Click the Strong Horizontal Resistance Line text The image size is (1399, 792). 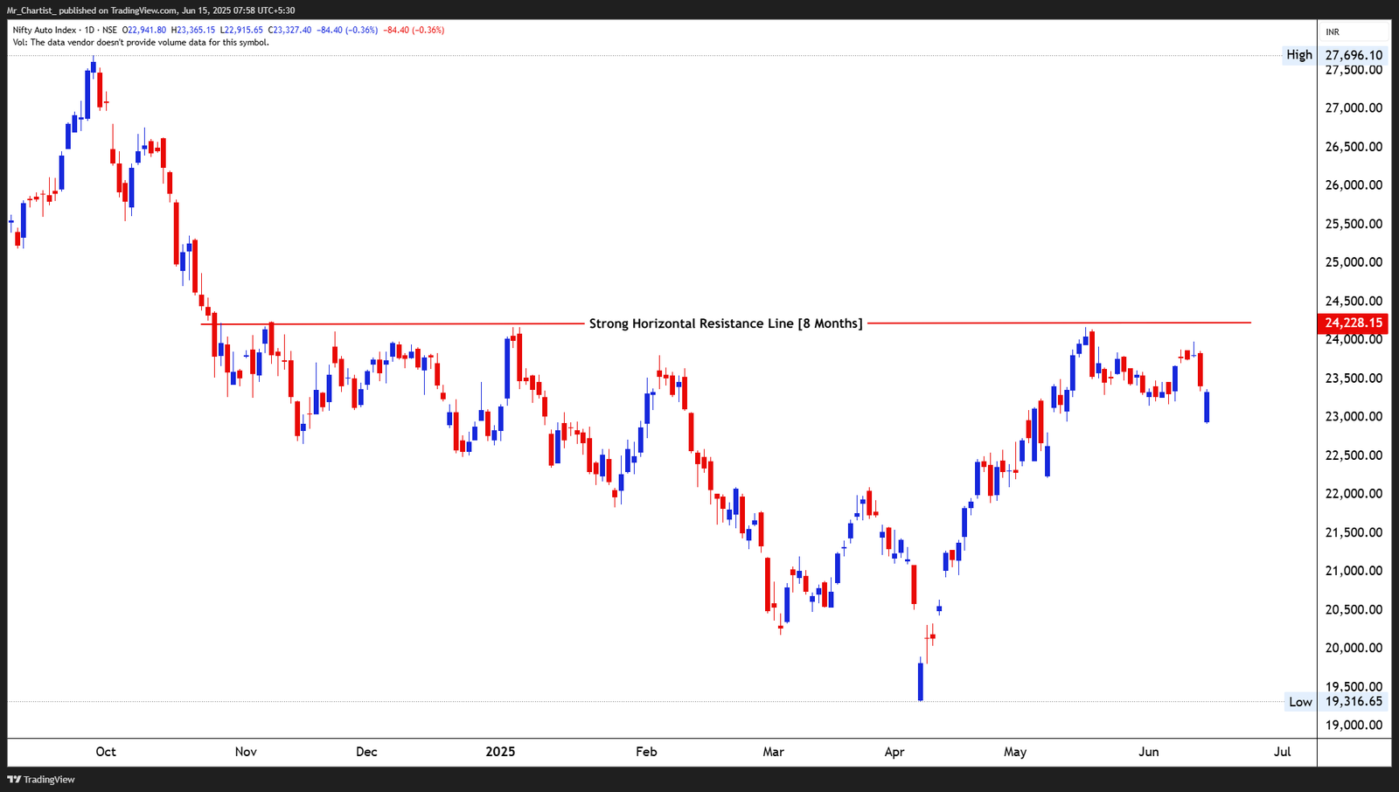coord(726,323)
